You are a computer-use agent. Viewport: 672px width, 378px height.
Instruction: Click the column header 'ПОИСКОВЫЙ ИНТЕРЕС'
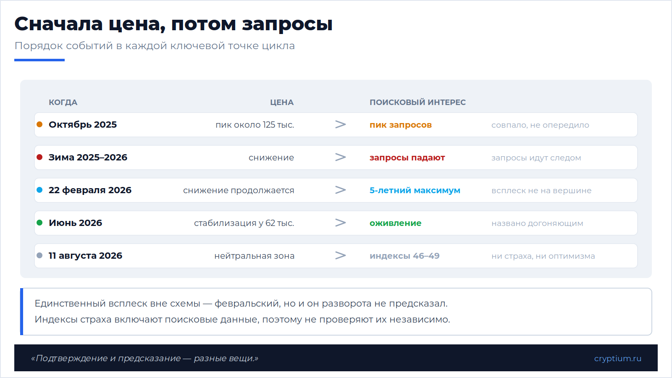tap(417, 102)
